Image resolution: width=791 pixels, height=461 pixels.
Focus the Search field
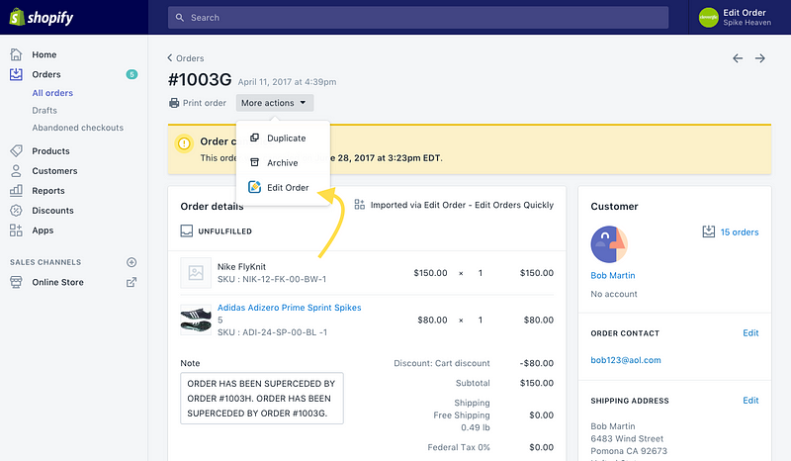[418, 18]
